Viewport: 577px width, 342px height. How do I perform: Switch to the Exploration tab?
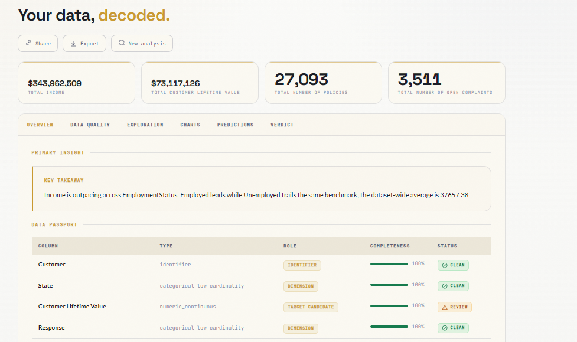point(145,125)
